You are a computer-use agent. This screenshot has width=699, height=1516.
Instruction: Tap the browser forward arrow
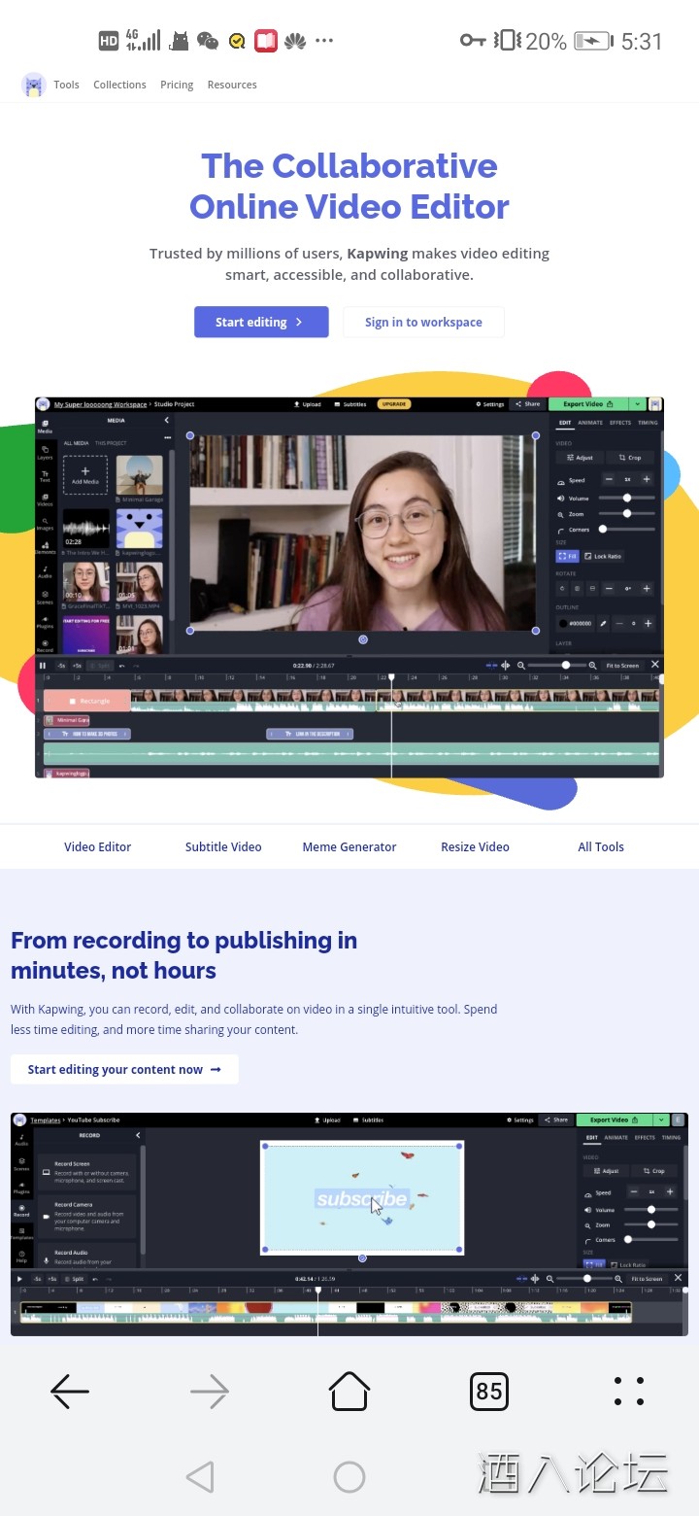tap(209, 1392)
